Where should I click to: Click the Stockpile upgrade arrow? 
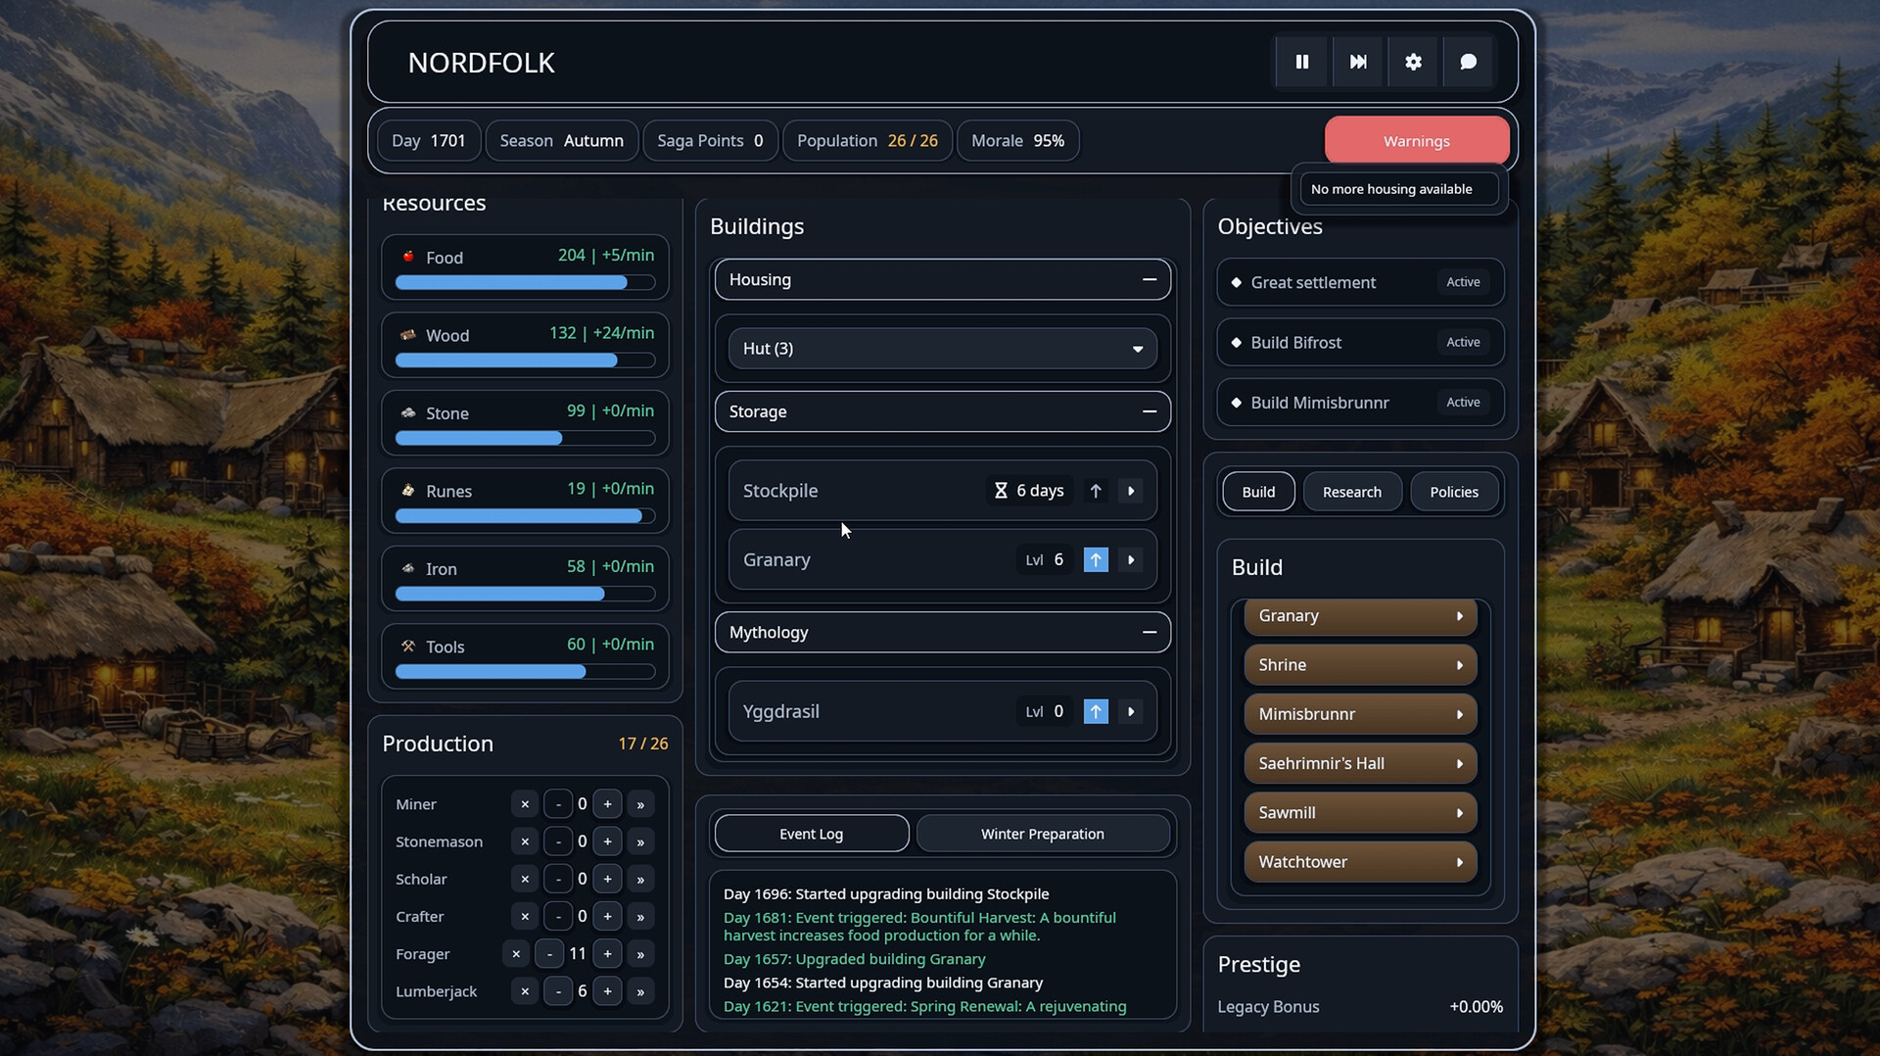(x=1096, y=491)
